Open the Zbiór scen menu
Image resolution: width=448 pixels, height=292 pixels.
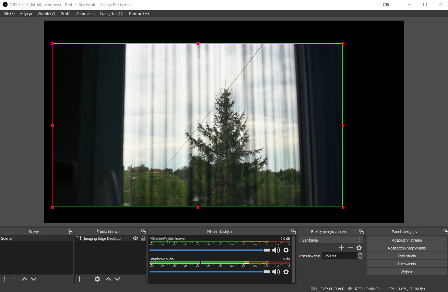(85, 14)
